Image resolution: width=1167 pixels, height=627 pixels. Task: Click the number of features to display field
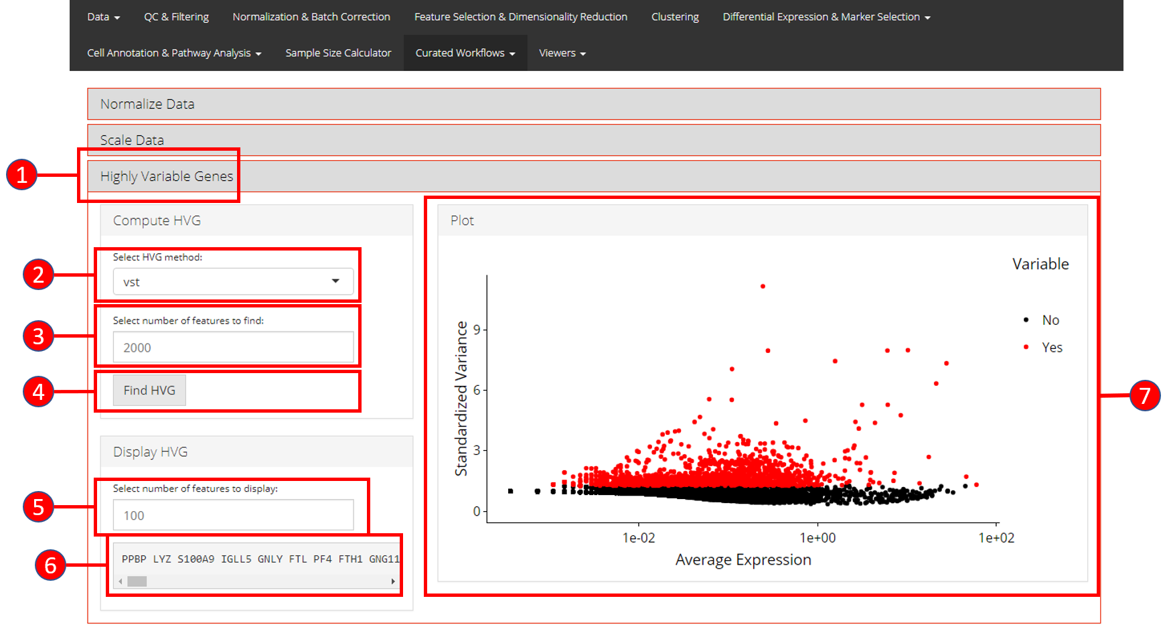[233, 515]
